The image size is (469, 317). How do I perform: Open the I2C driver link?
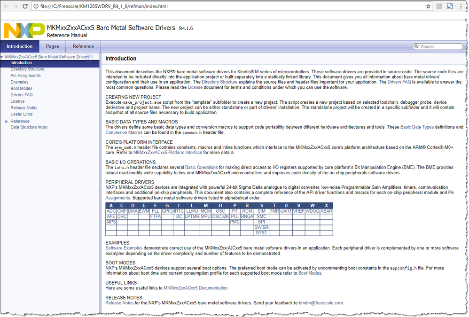[179, 216]
